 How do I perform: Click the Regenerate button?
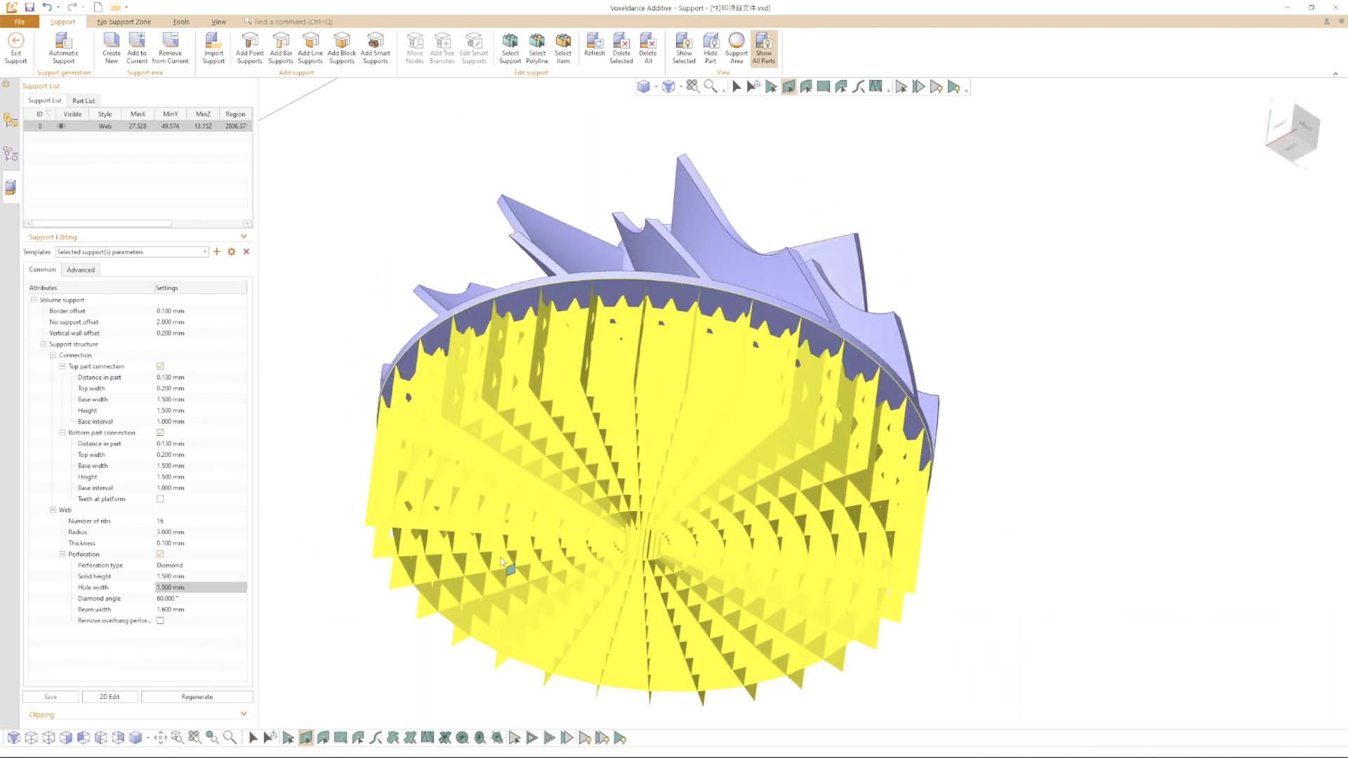pyautogui.click(x=197, y=696)
